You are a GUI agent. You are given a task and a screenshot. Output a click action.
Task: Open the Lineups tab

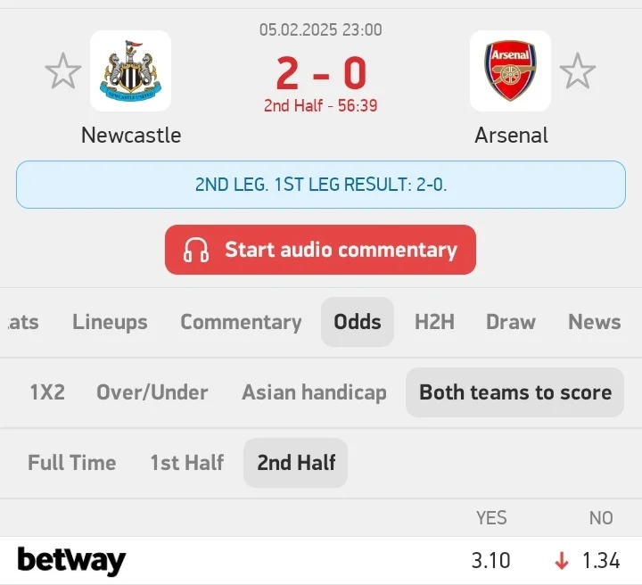pyautogui.click(x=110, y=322)
